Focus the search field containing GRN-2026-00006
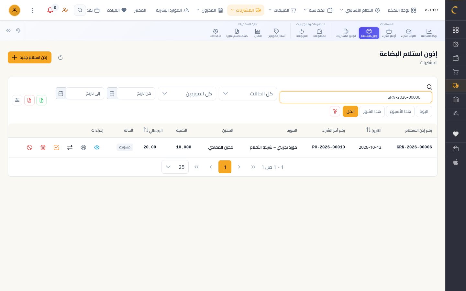The height and width of the screenshot is (291, 466). click(356, 97)
